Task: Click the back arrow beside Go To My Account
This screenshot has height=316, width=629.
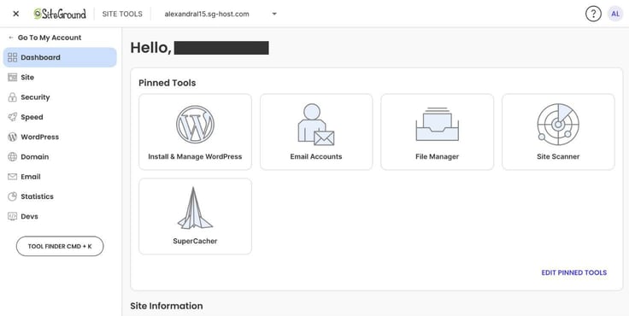Action: [x=11, y=38]
